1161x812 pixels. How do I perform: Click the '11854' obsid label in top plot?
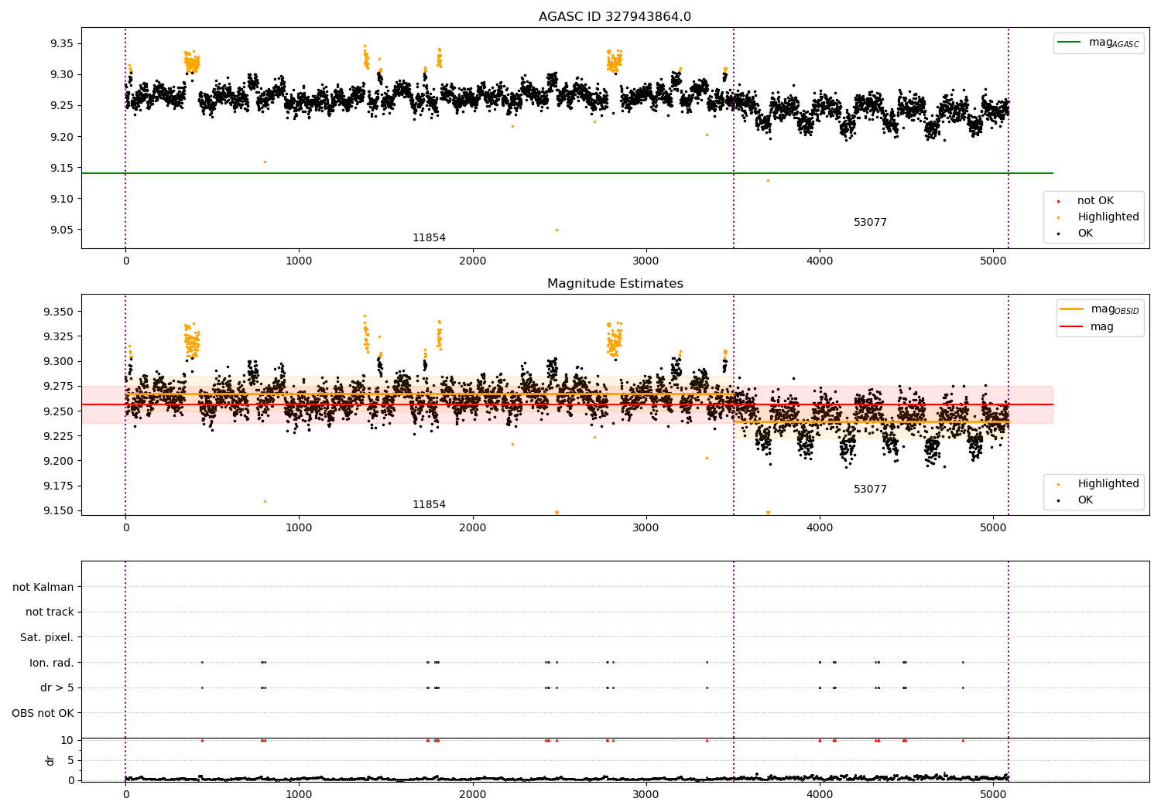point(429,238)
